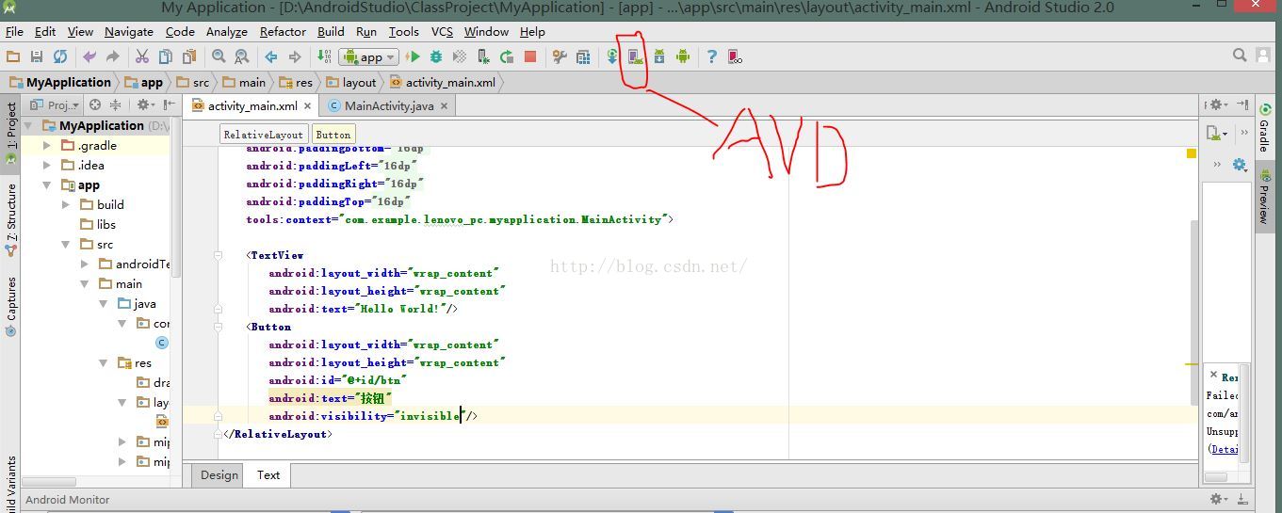Screen dimensions: 1282x513
Task: Click the search magnifier in top right
Action: 1240,56
